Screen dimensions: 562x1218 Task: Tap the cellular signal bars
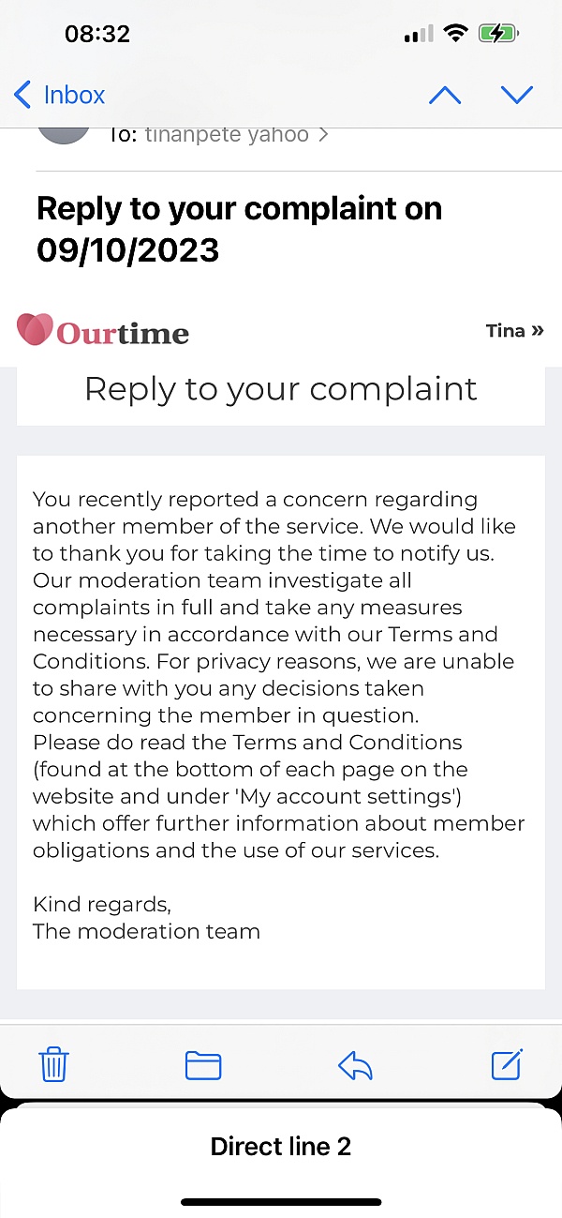(x=419, y=35)
